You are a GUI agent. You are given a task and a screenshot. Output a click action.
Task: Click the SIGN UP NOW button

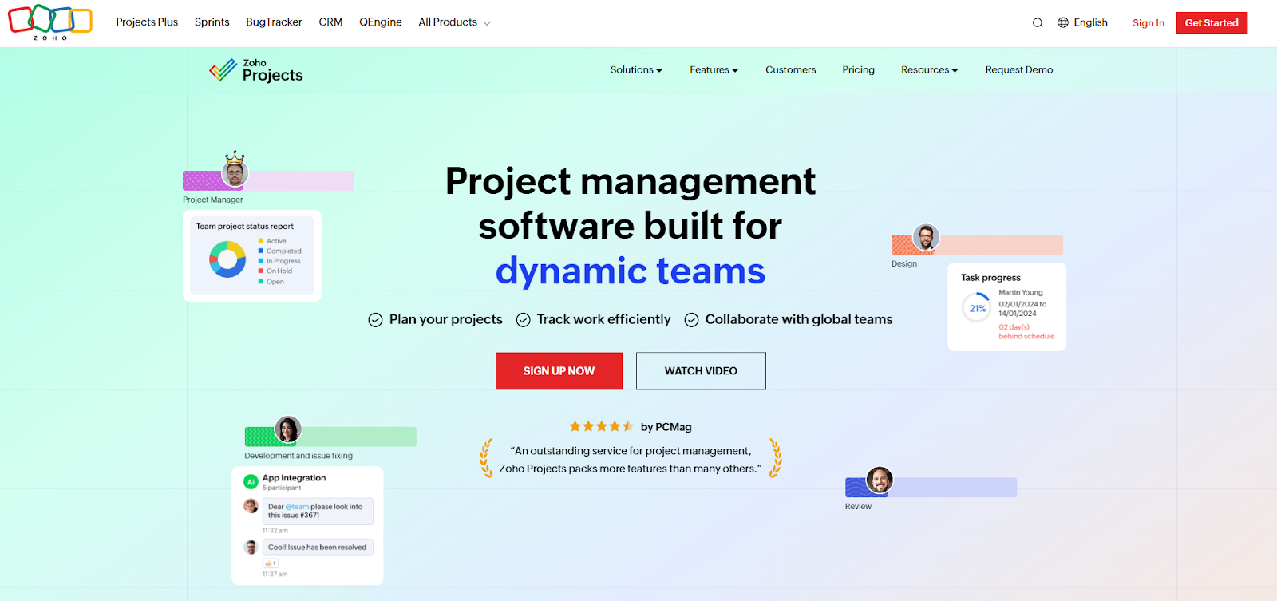pos(559,371)
